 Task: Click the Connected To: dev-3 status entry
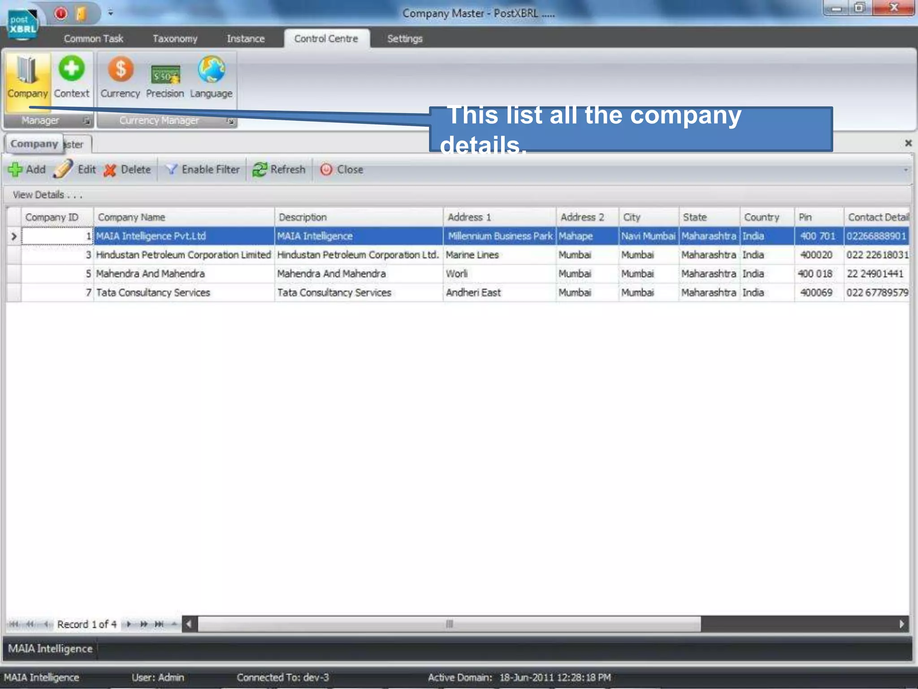tap(282, 677)
